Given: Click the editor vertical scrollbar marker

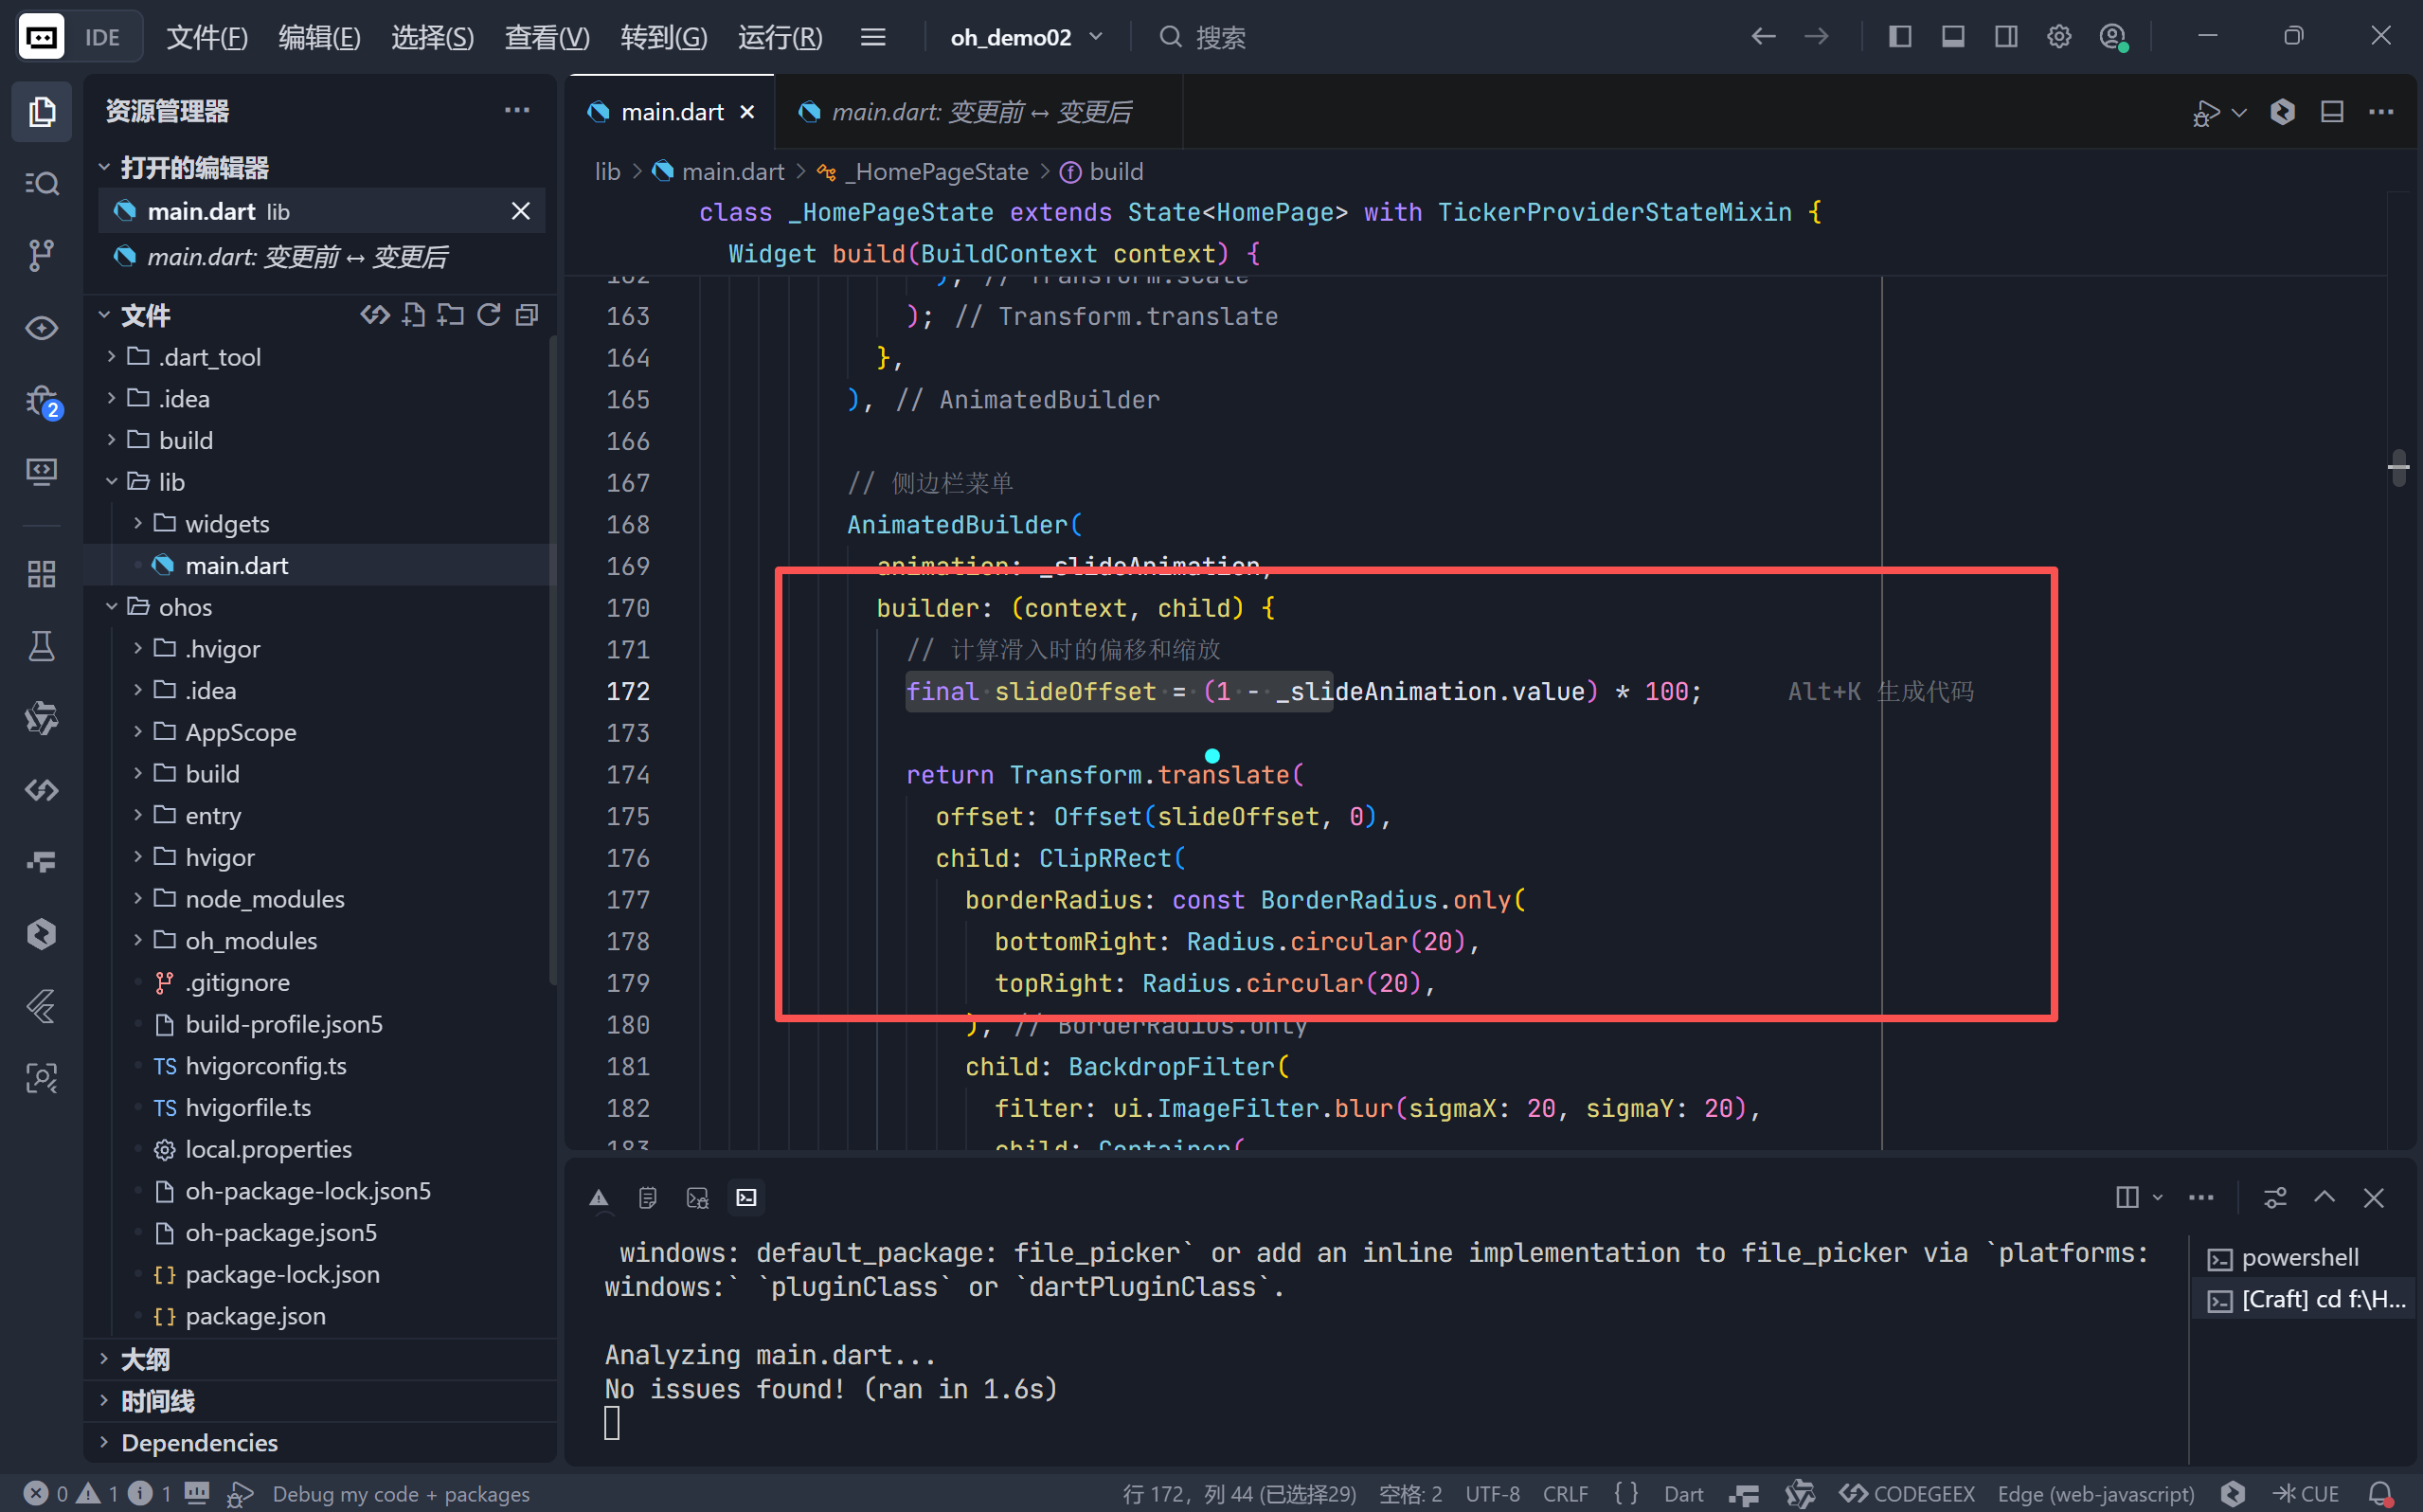Looking at the screenshot, I should click(x=2398, y=467).
